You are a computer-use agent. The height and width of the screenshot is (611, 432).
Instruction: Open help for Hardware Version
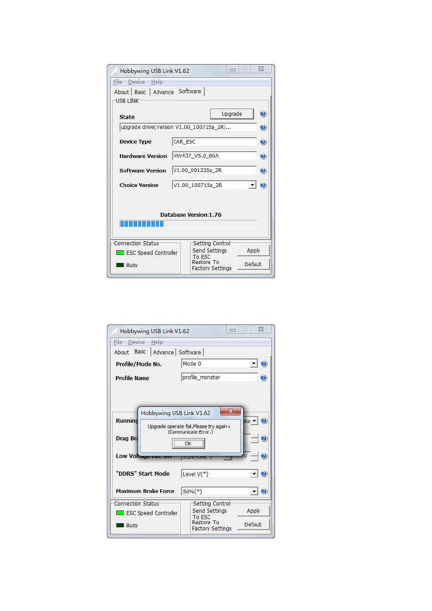click(263, 156)
